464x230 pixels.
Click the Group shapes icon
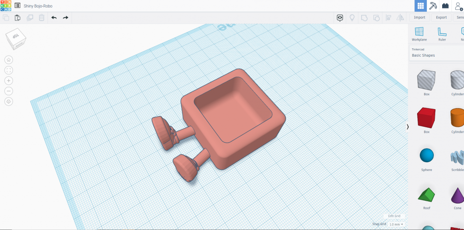point(364,18)
